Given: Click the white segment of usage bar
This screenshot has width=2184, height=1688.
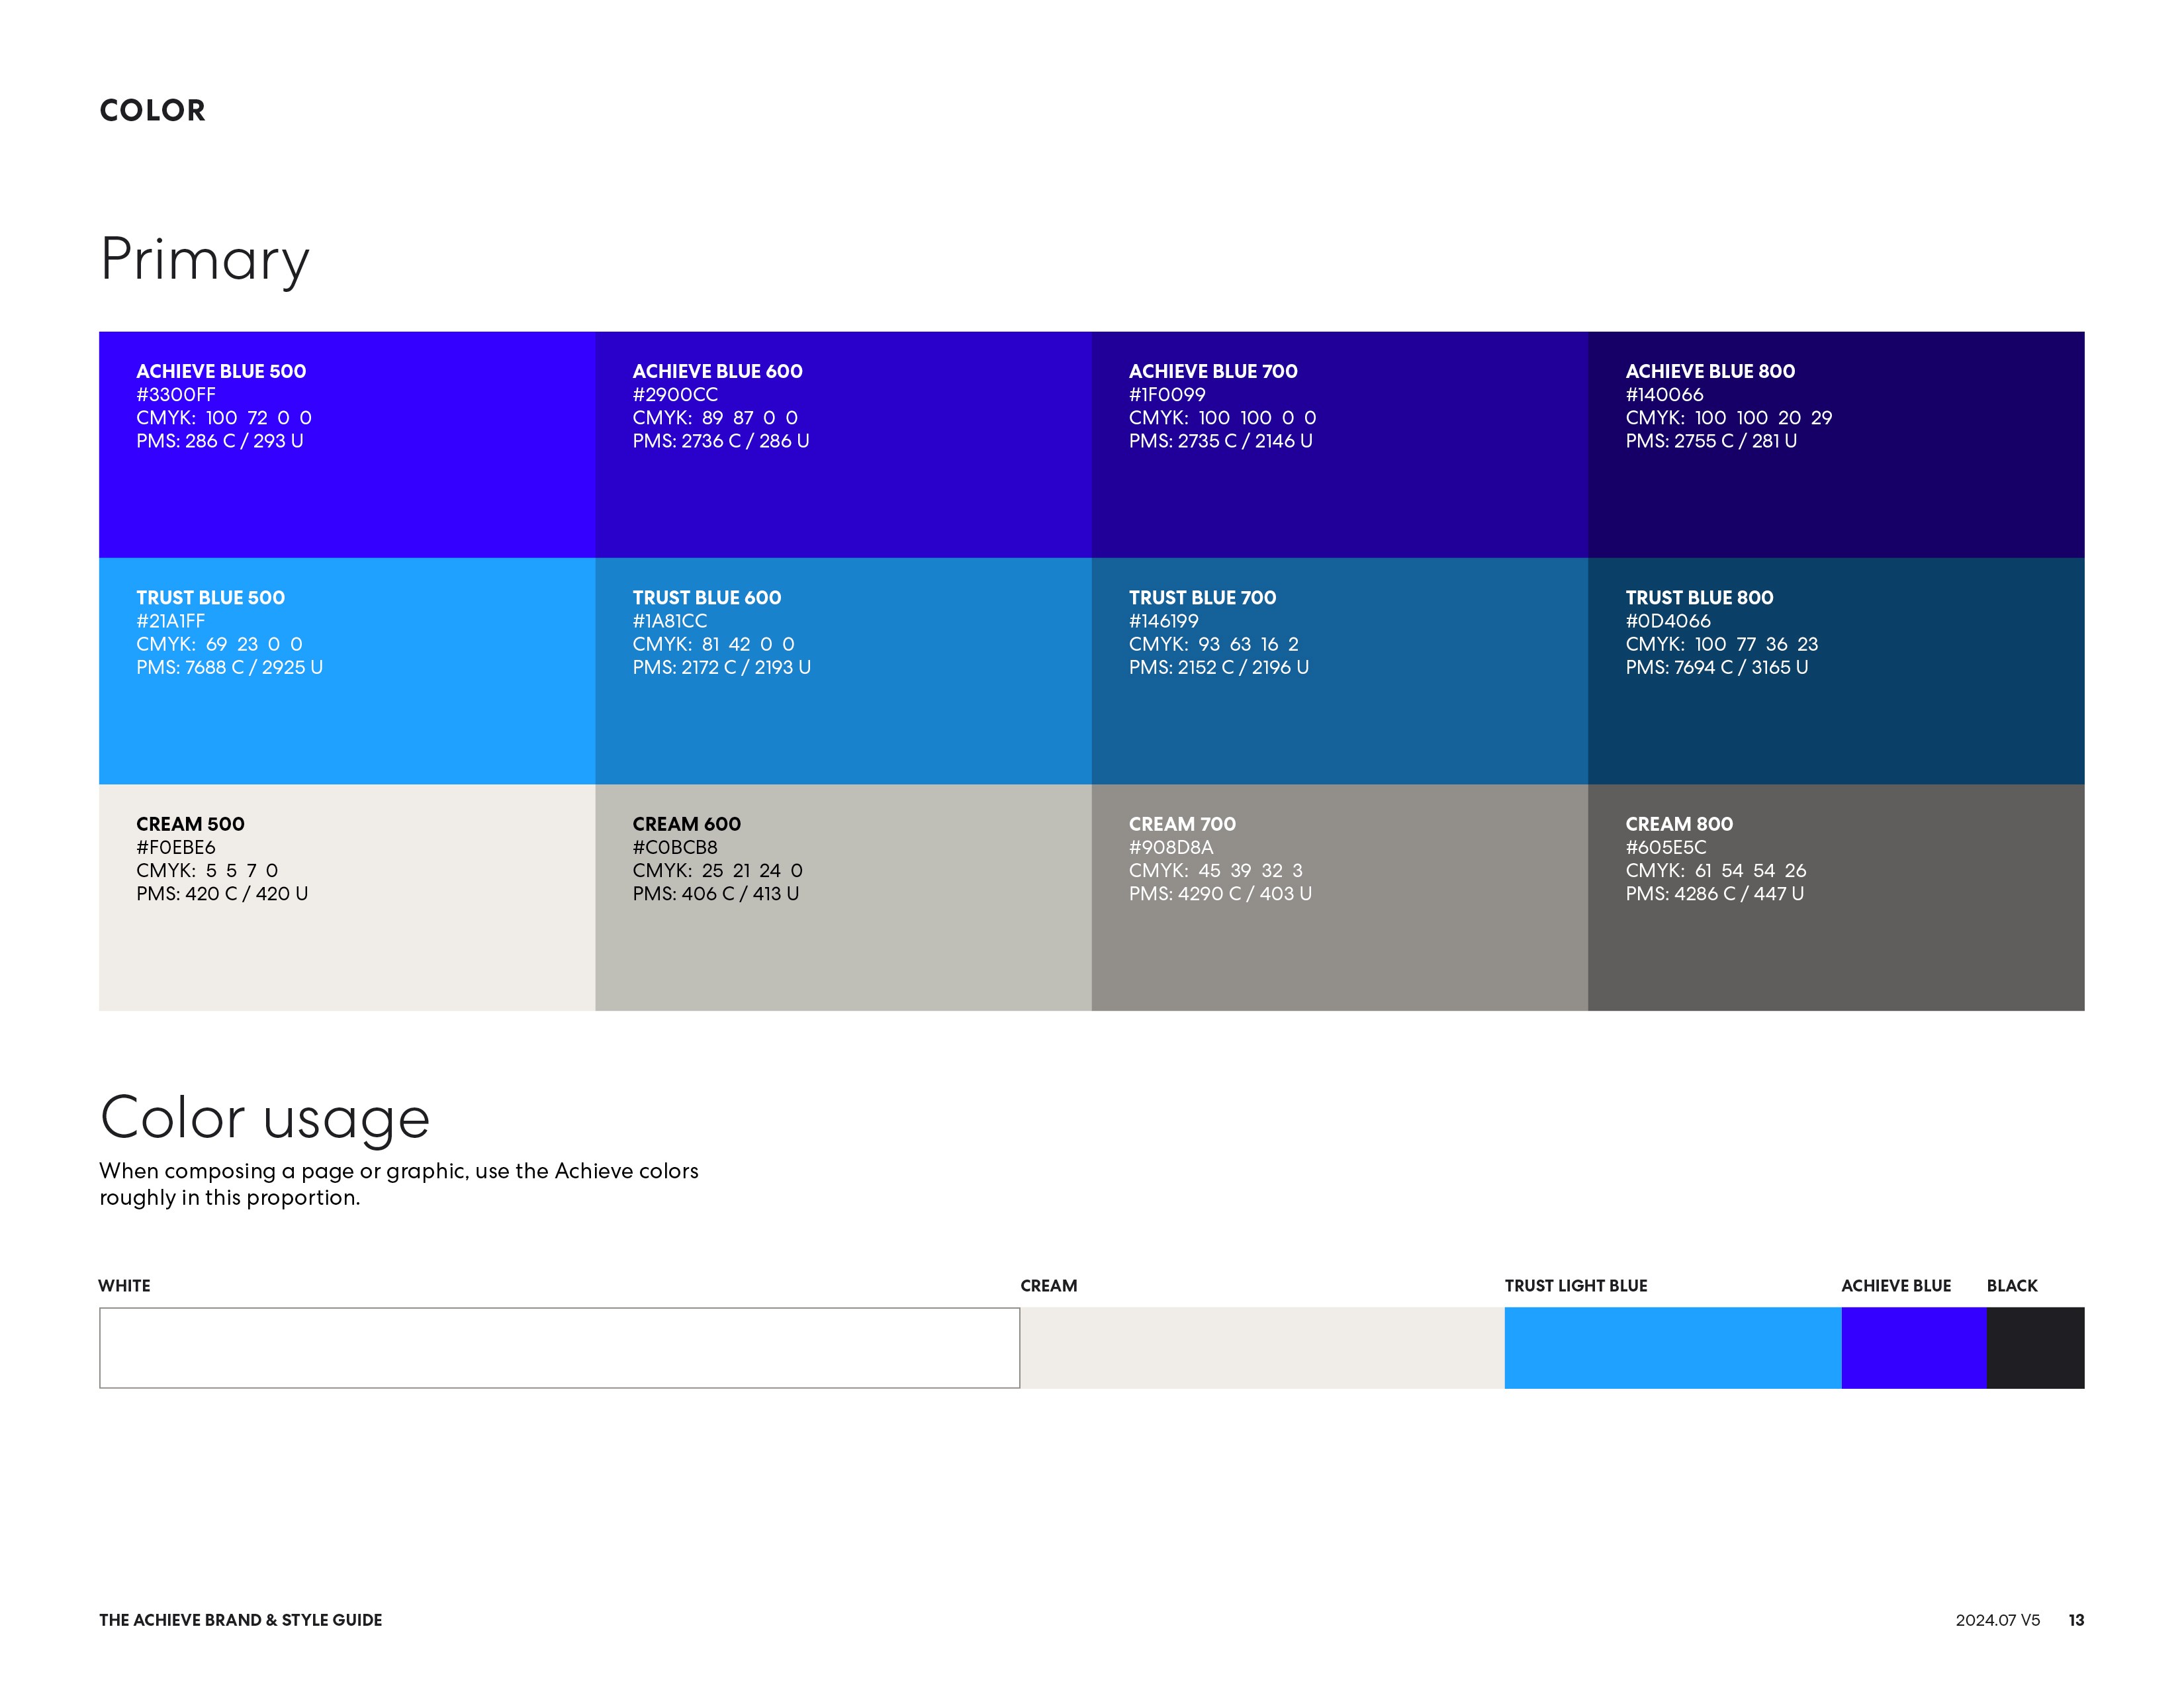Looking at the screenshot, I should point(559,1347).
